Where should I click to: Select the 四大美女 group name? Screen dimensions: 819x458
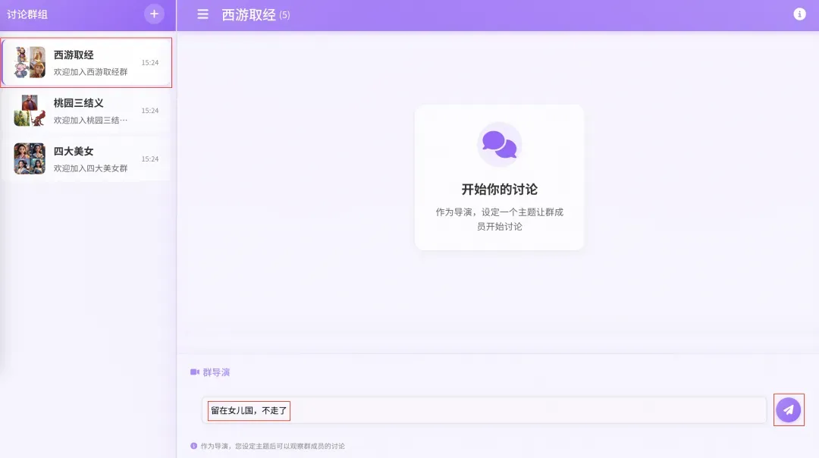point(74,152)
